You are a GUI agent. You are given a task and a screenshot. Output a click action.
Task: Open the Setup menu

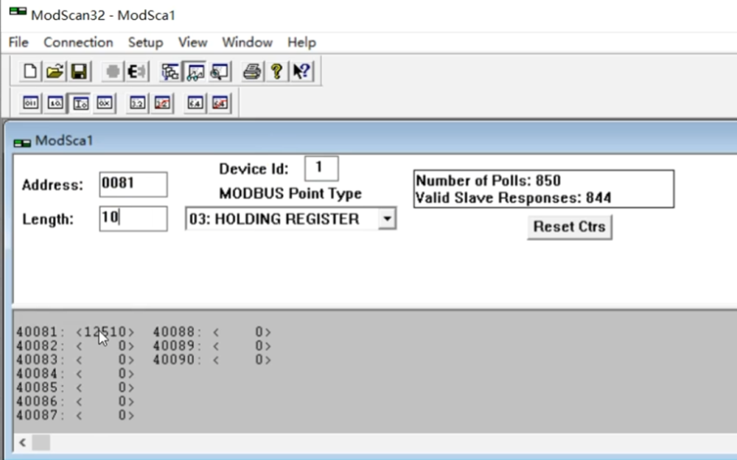click(145, 42)
